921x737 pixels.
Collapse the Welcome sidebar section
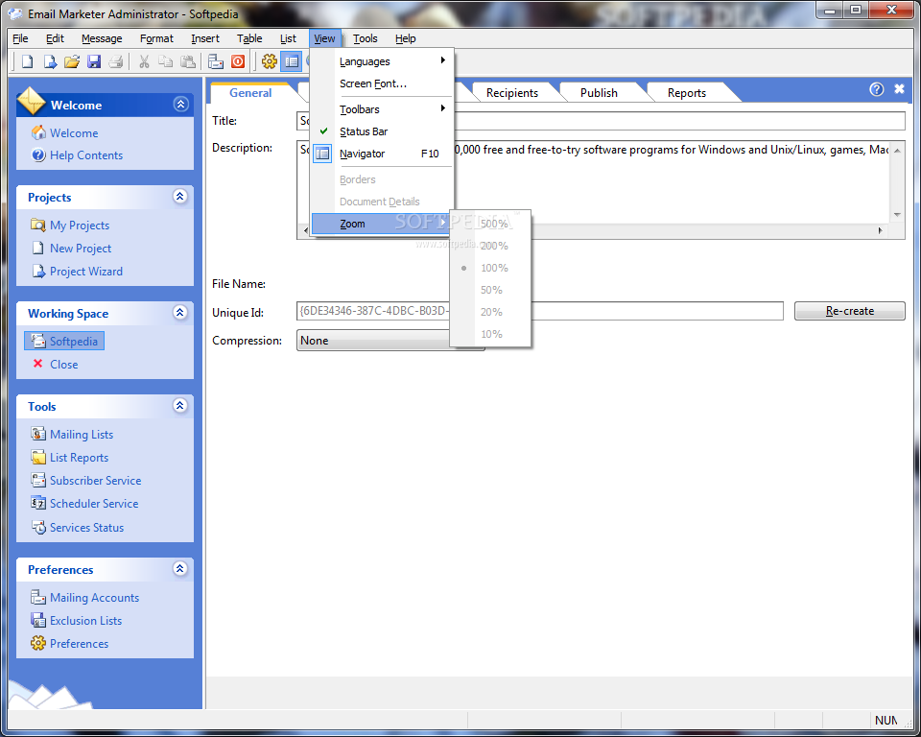pyautogui.click(x=181, y=104)
